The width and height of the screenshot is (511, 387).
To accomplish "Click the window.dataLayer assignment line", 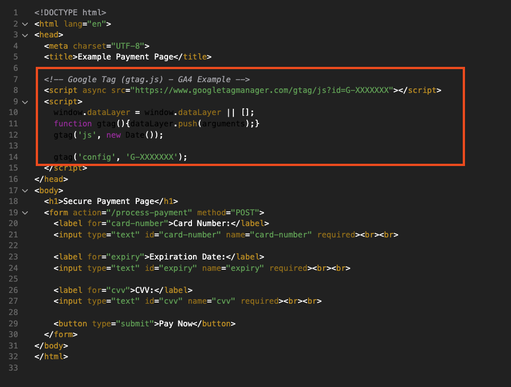I will tap(154, 113).
